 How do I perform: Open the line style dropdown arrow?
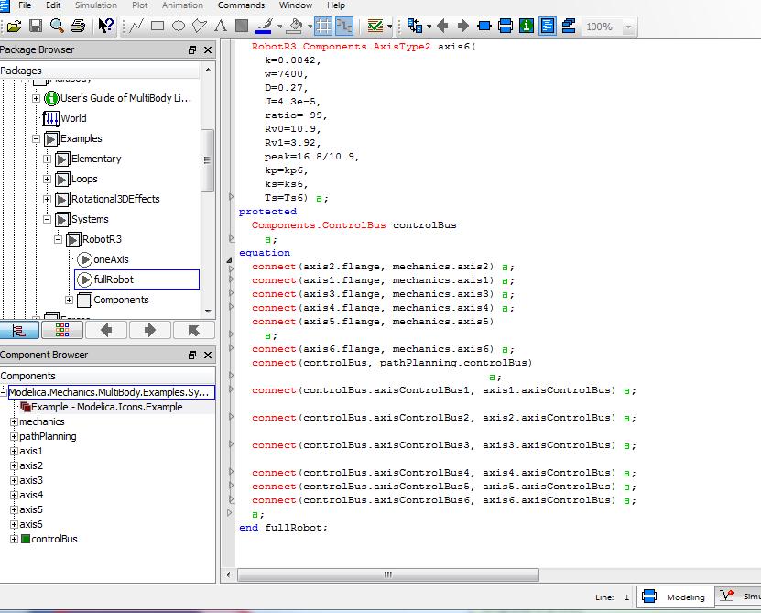click(280, 27)
